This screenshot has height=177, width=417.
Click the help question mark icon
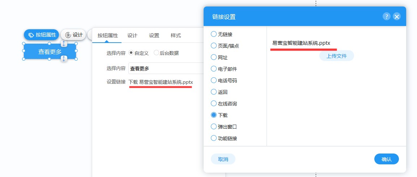coord(387,16)
